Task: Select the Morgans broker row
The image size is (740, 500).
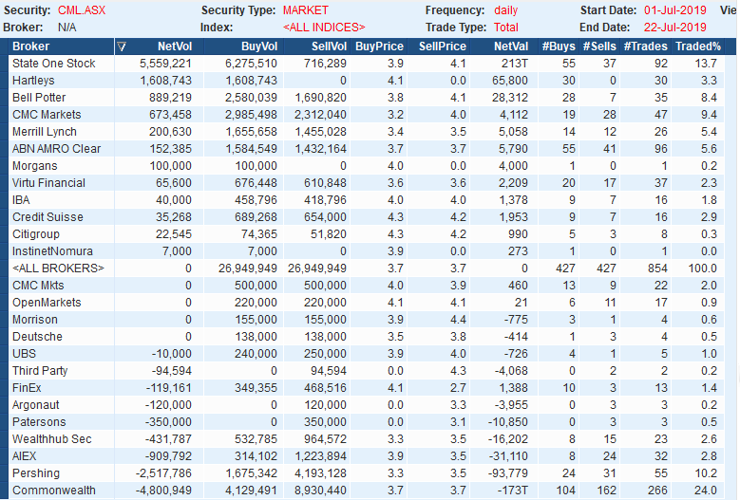Action: tap(367, 166)
